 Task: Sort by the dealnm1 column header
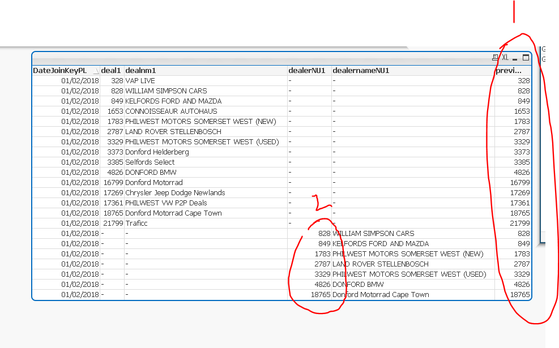point(140,71)
